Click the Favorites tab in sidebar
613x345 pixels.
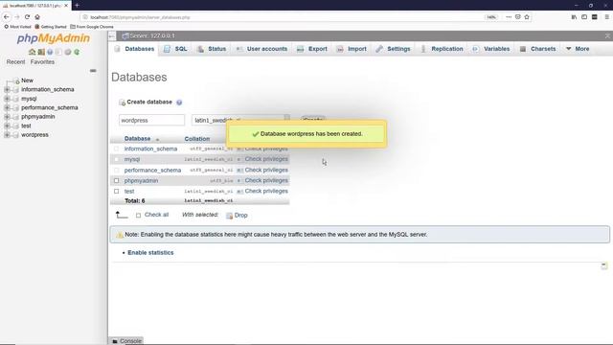(x=42, y=61)
